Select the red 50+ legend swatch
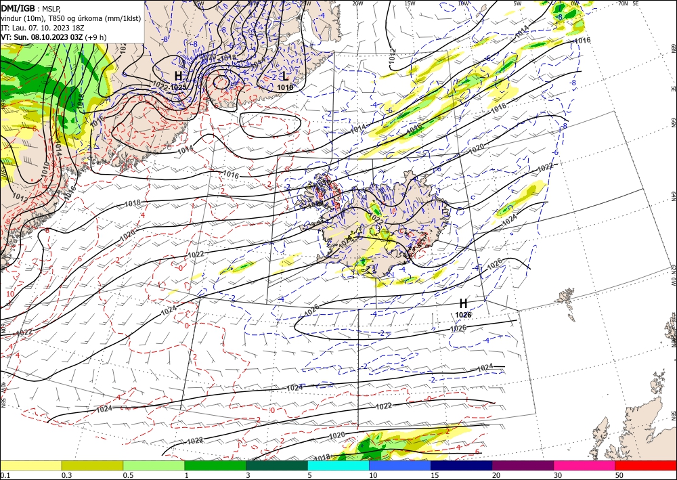This screenshot has width=677, height=480. pos(646,465)
